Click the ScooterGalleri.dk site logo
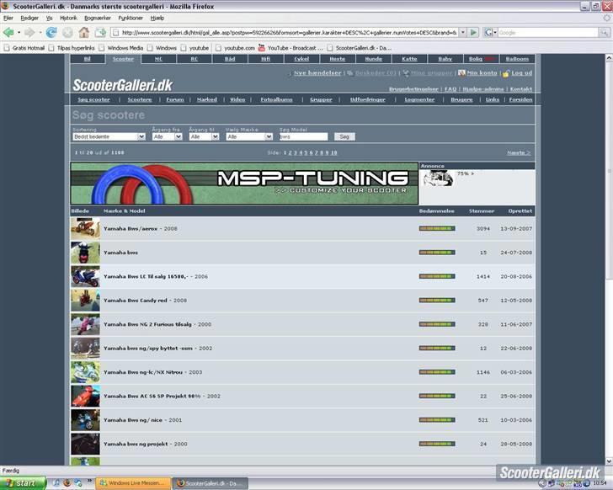 point(122,85)
